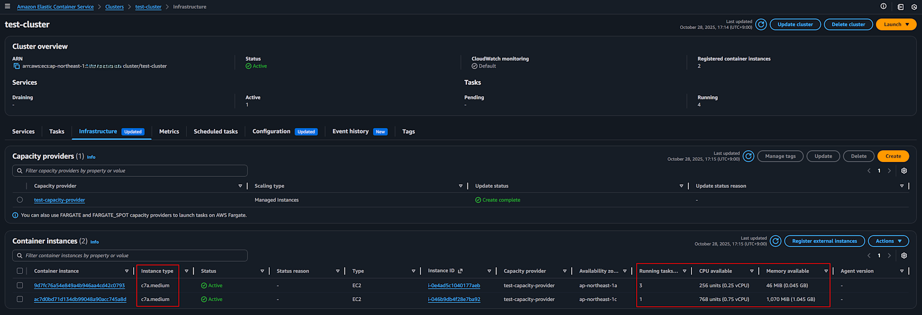
Task: Open the Clusters breadcrumb link
Action: coord(114,7)
